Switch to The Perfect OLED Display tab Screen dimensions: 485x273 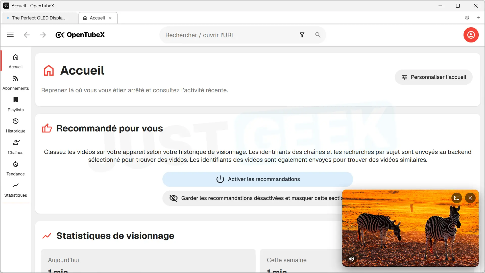[x=40, y=18]
